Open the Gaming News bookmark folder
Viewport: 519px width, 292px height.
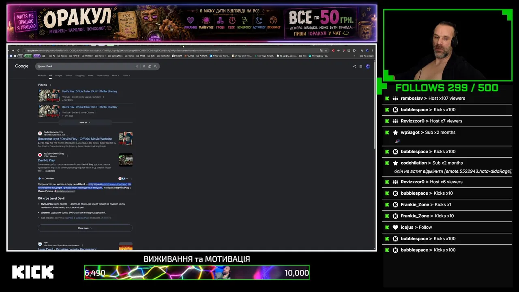(x=116, y=56)
